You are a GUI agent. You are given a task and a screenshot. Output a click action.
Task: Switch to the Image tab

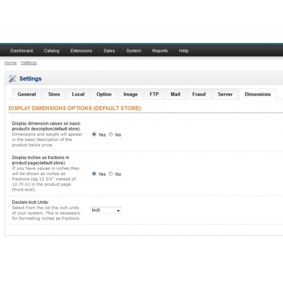pyautogui.click(x=131, y=94)
